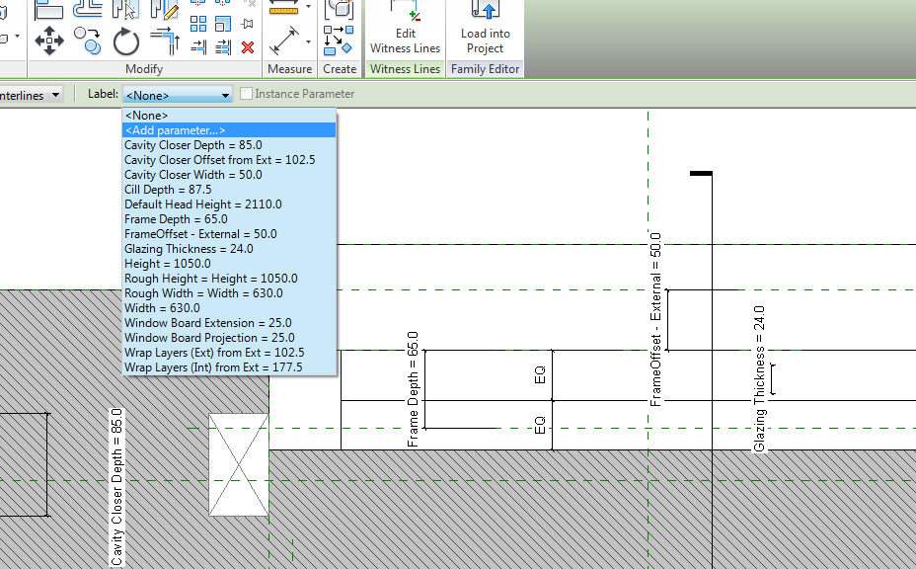Click the Witness Lines panel label
This screenshot has width=916, height=569.
405,69
